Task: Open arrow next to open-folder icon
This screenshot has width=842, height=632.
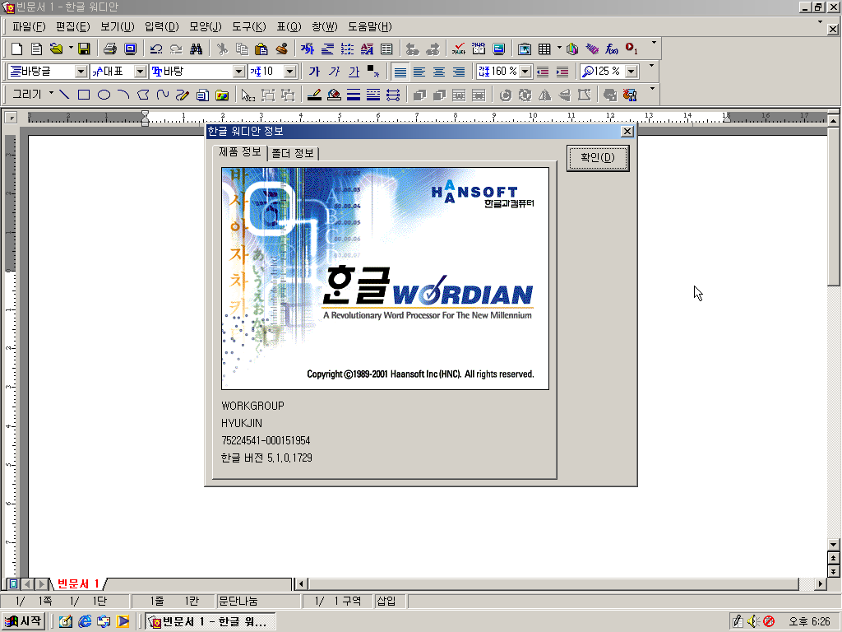Action: [71, 48]
